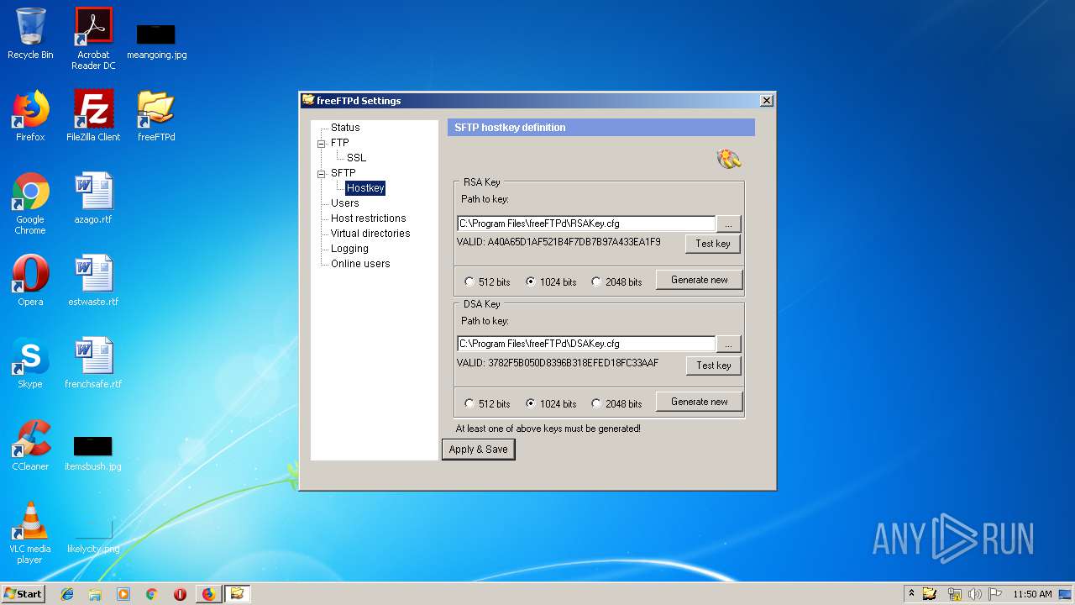Open Windows Explorer taskbar icon
Viewport: 1075px width, 605px height.
click(x=95, y=594)
